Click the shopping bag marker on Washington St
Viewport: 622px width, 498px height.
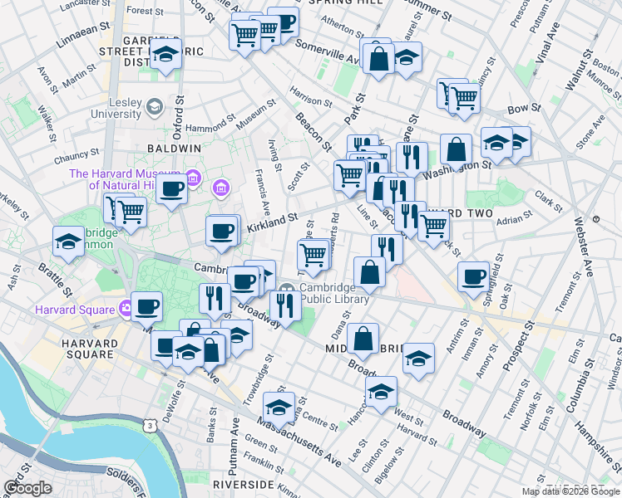[x=457, y=150]
